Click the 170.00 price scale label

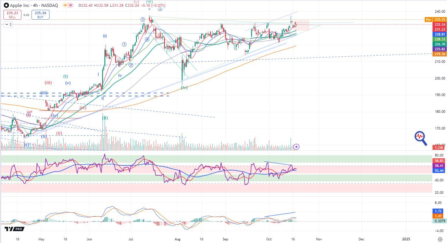(x=440, y=128)
